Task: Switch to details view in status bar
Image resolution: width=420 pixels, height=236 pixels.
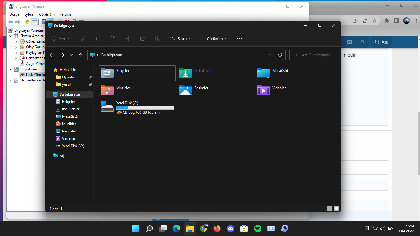Action: click(x=330, y=209)
